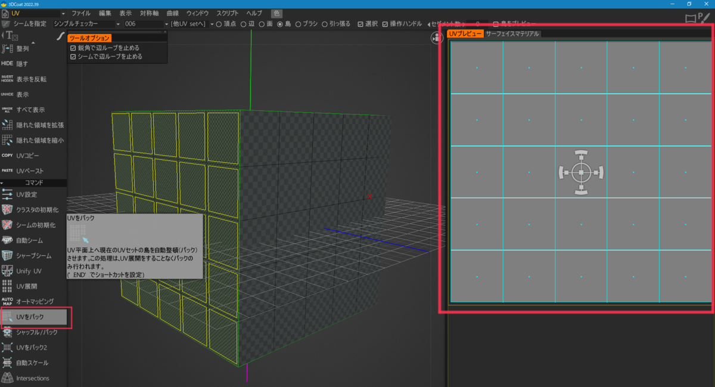Toggle 鋭角で辺ループを止める checkbox
This screenshot has width=715, height=387.
[73, 48]
